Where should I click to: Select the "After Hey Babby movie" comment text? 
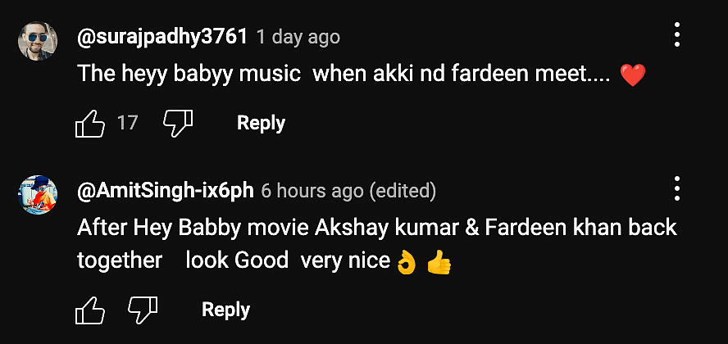point(377,243)
